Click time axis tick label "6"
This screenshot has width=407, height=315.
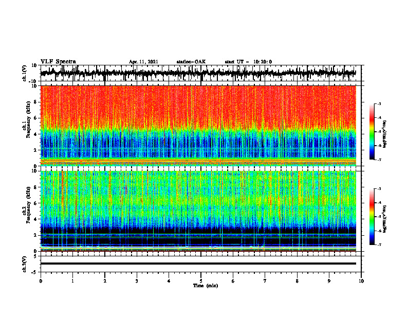click(233, 281)
